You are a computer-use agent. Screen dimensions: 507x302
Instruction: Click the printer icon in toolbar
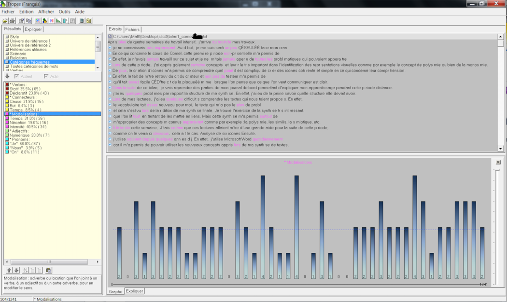pyautogui.click(x=13, y=21)
